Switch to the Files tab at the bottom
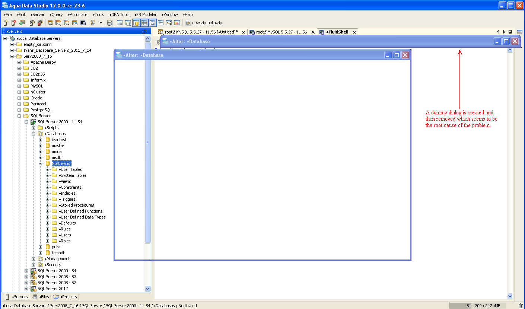The width and height of the screenshot is (525, 309). (41, 297)
